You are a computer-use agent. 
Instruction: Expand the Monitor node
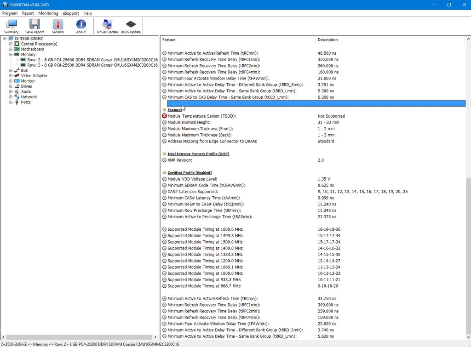11,81
